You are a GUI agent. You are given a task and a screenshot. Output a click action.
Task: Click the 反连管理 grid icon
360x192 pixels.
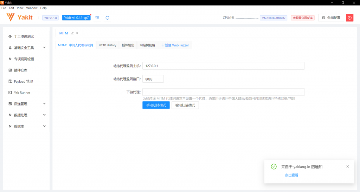coord(10,104)
